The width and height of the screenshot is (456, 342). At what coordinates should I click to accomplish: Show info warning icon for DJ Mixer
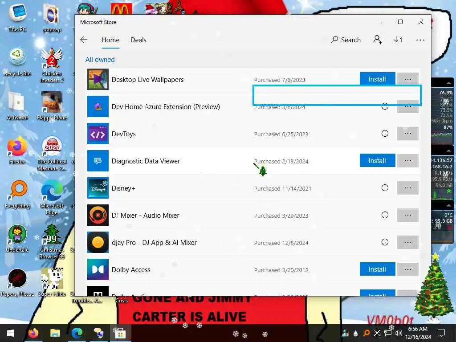coord(385,215)
